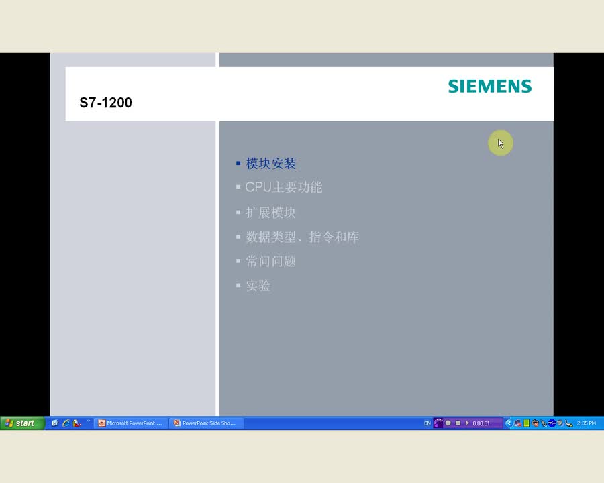Image resolution: width=604 pixels, height=483 pixels.
Task: Switch to Microsoft PowerPoint taskbar window
Action: (x=131, y=423)
